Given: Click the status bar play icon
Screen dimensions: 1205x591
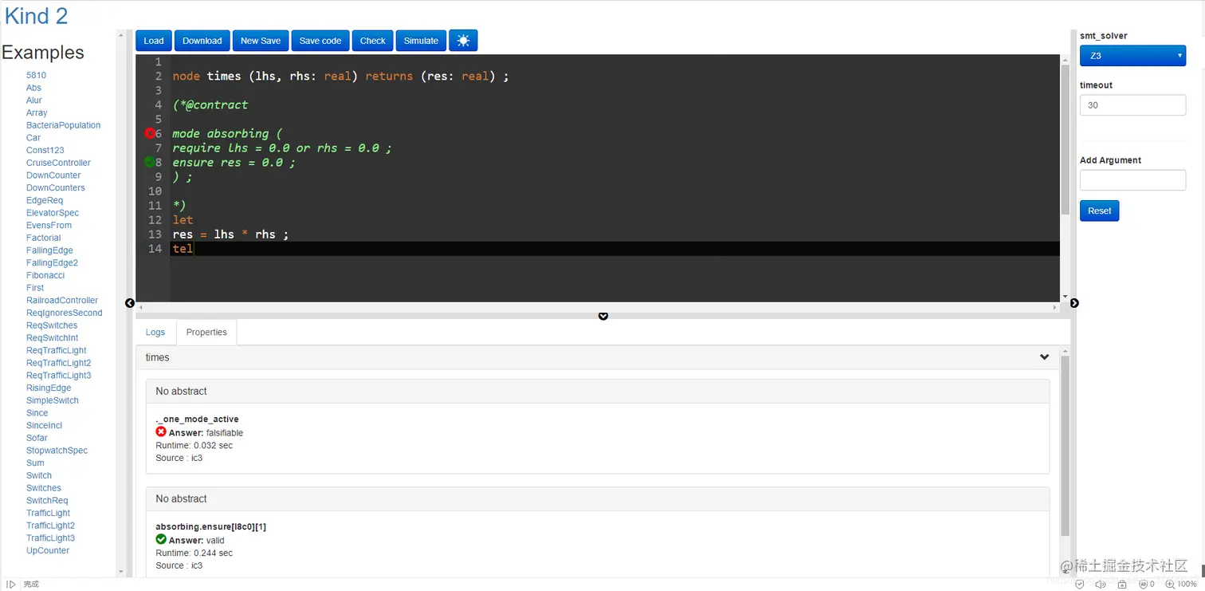Looking at the screenshot, I should (x=11, y=585).
